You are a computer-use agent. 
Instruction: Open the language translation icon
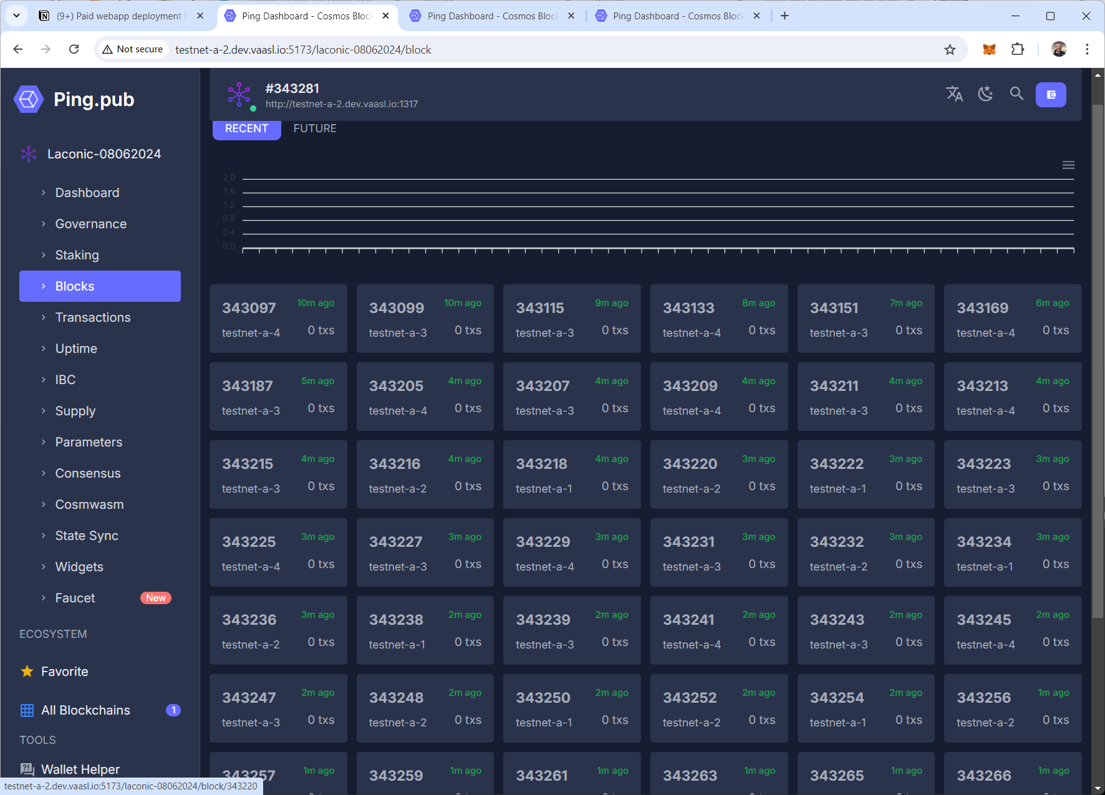[x=954, y=94]
